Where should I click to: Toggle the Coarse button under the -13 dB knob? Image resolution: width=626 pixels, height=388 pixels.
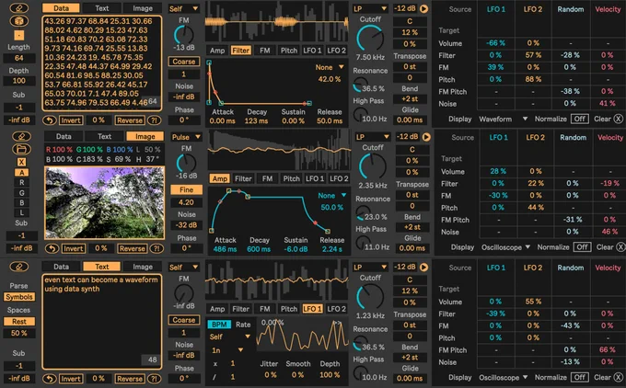(x=183, y=62)
